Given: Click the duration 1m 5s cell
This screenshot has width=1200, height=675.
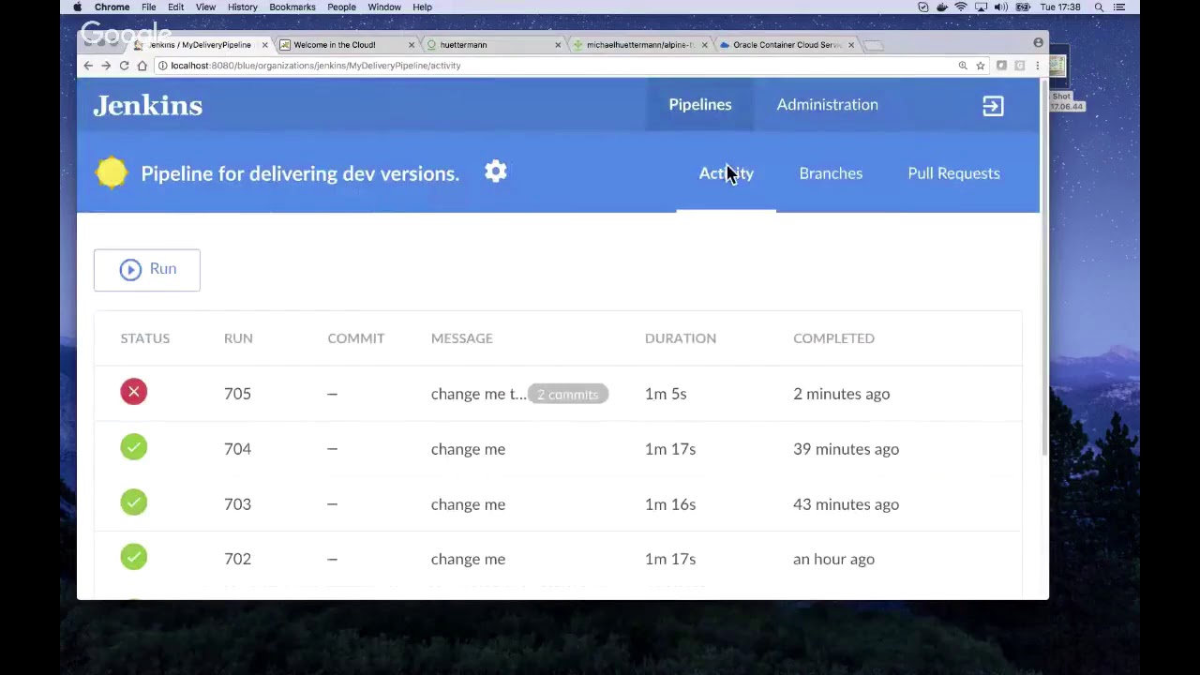Looking at the screenshot, I should (666, 394).
